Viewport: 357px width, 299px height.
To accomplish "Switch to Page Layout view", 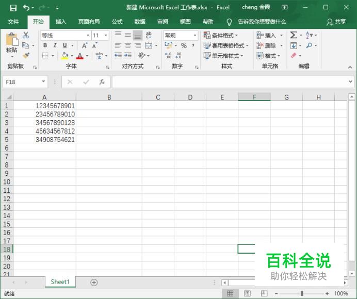I will 247,293.
